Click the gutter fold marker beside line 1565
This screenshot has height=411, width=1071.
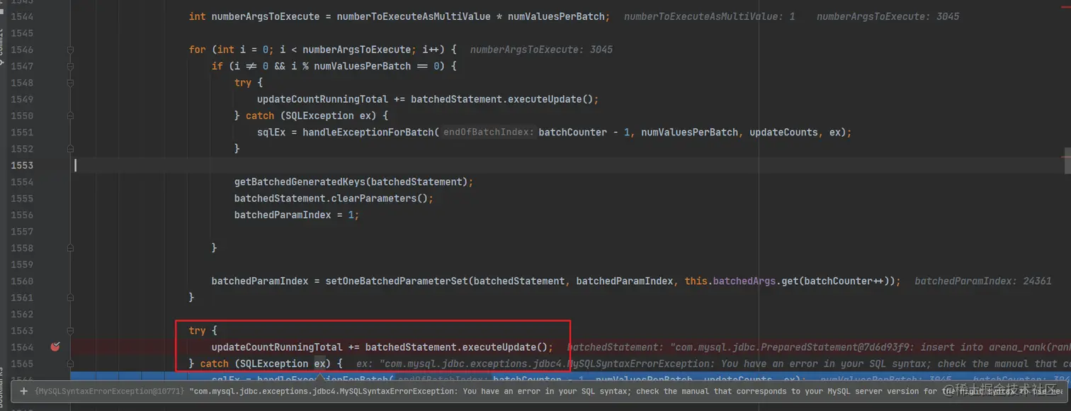tap(70, 364)
